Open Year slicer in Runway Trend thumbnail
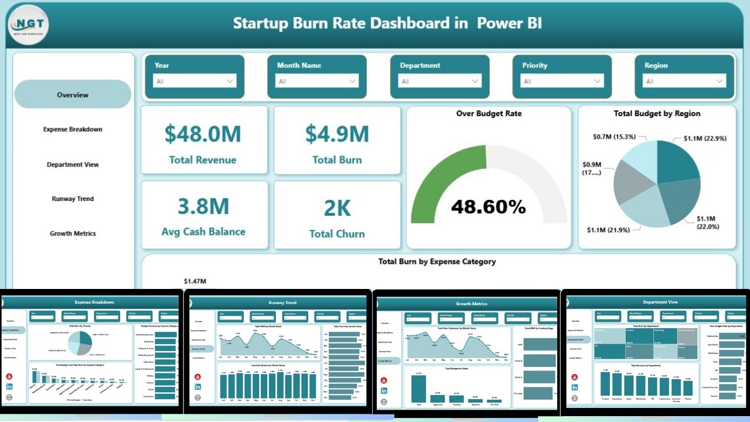Viewport: 750px width, 422px height. pos(230,317)
